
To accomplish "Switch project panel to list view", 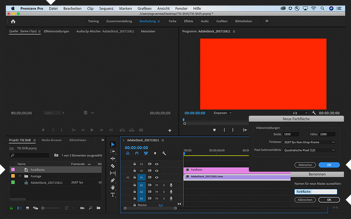I will [x=19, y=208].
